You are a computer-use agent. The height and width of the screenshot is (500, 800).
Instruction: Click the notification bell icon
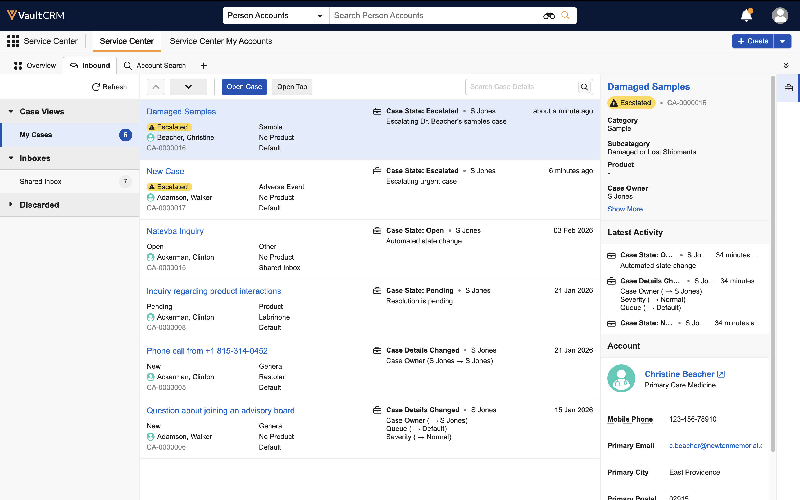(746, 16)
